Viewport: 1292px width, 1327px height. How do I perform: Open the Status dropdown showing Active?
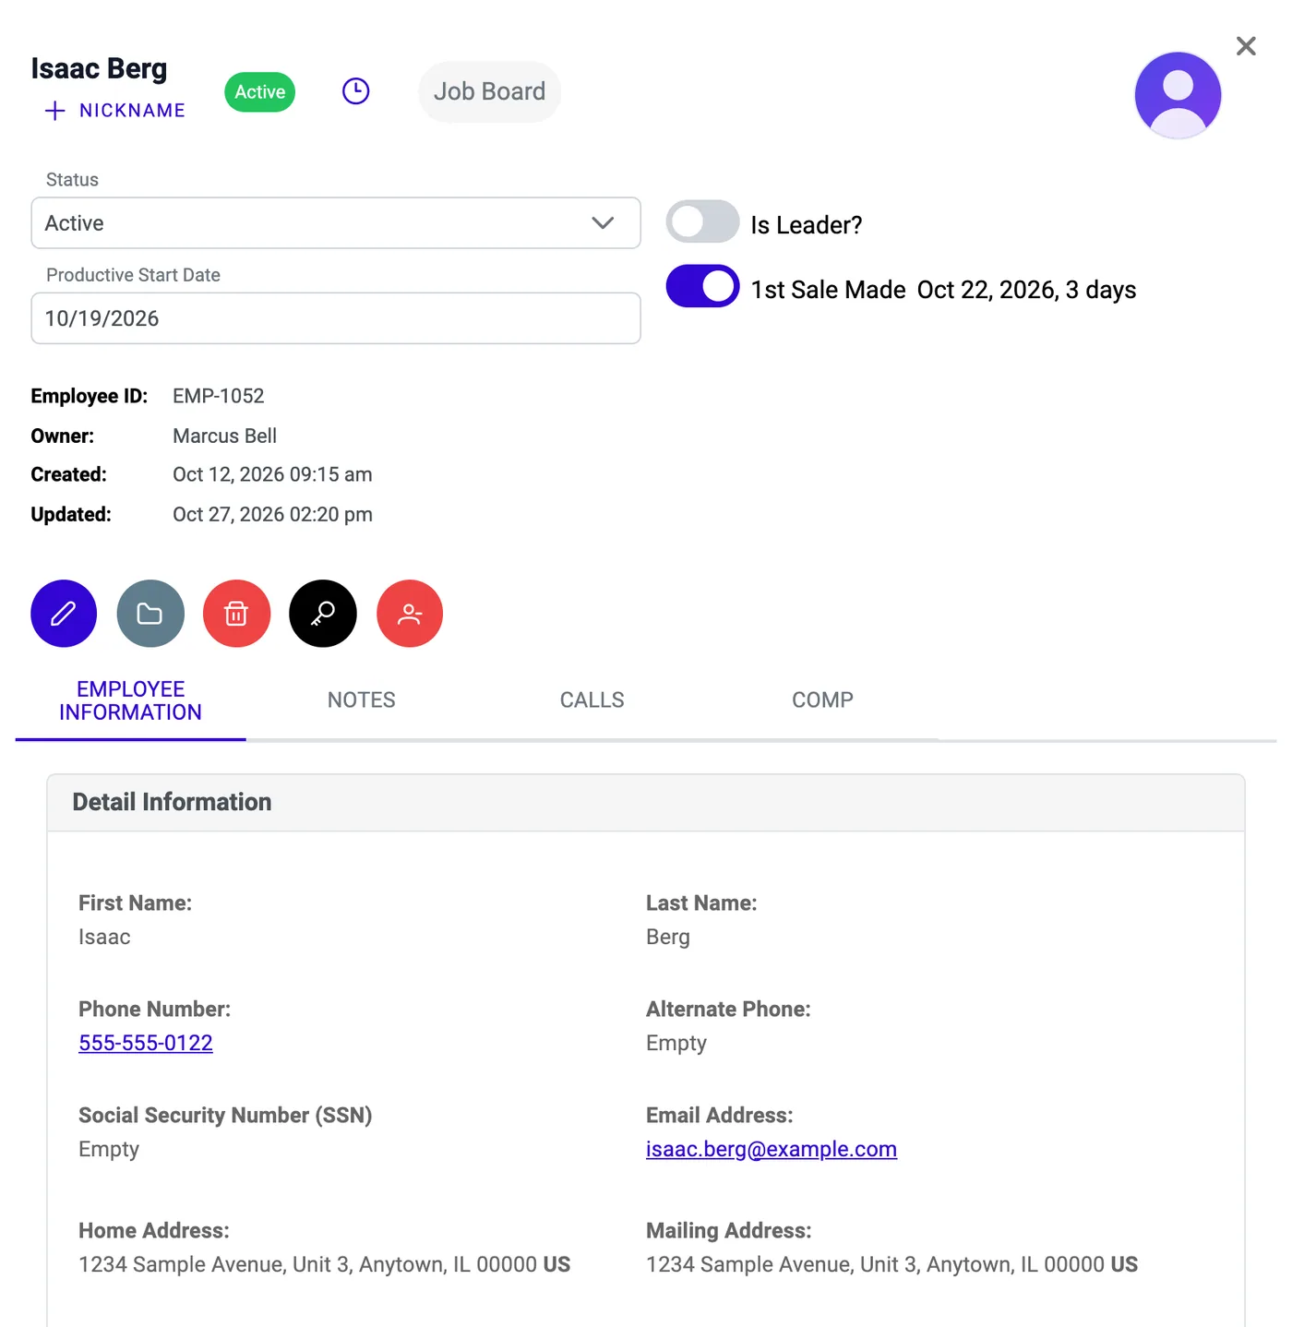[336, 223]
